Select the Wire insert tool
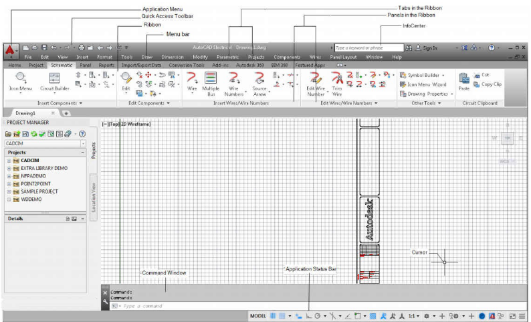The width and height of the screenshot is (531, 322). [192, 82]
